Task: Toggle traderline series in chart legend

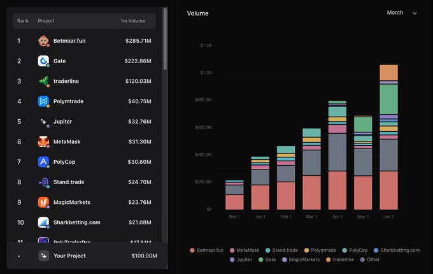Action: click(340, 259)
